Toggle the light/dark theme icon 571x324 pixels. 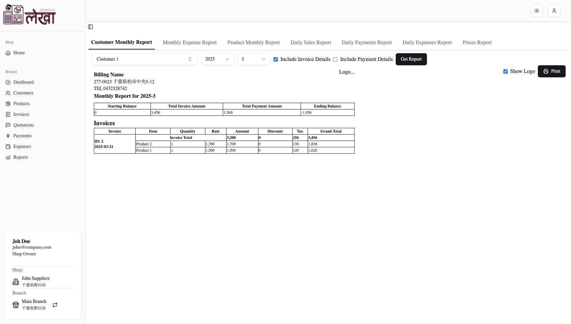[536, 11]
